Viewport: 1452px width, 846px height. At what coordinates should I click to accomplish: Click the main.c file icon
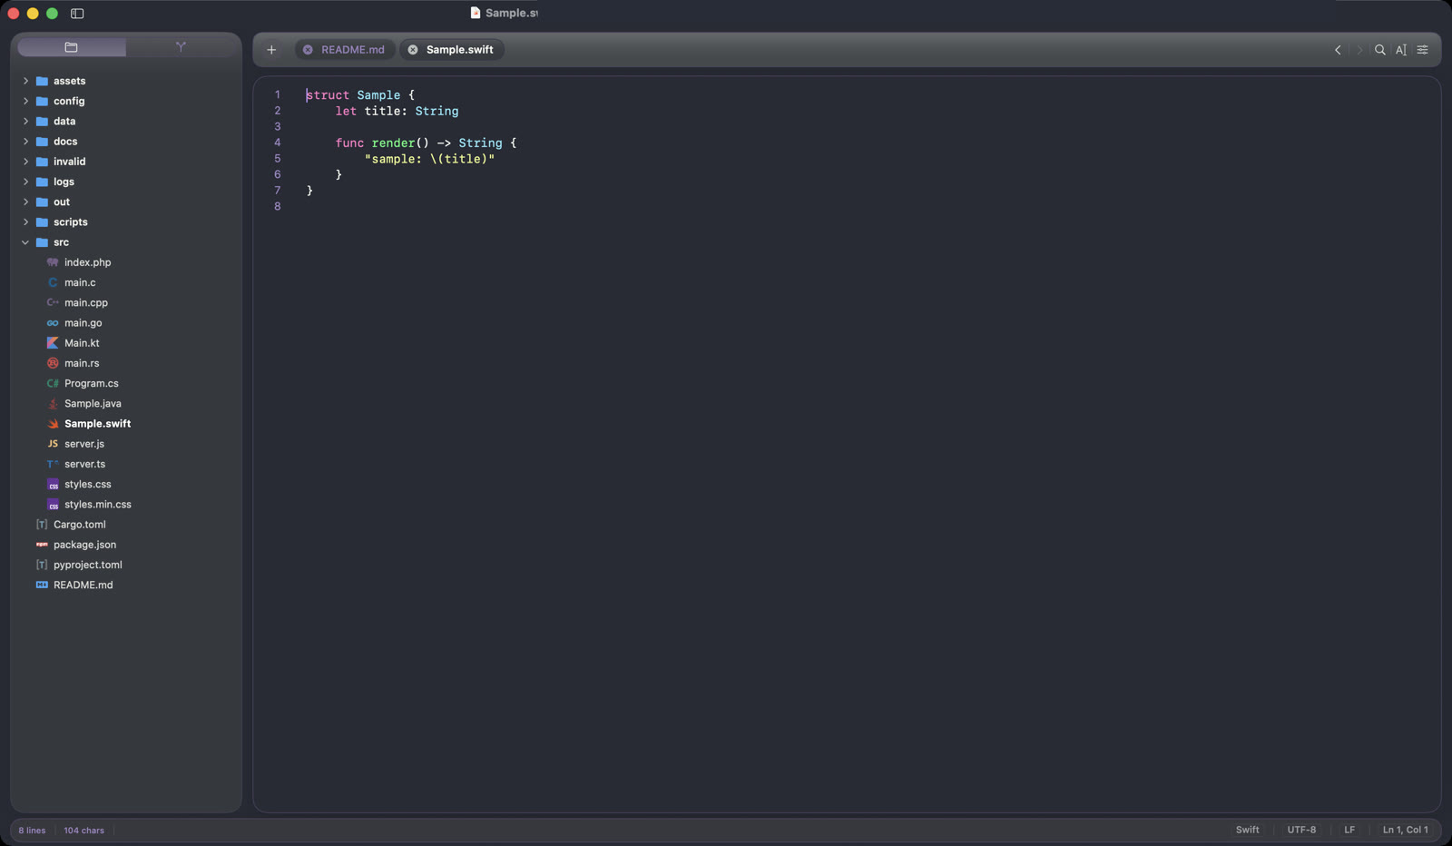[53, 282]
